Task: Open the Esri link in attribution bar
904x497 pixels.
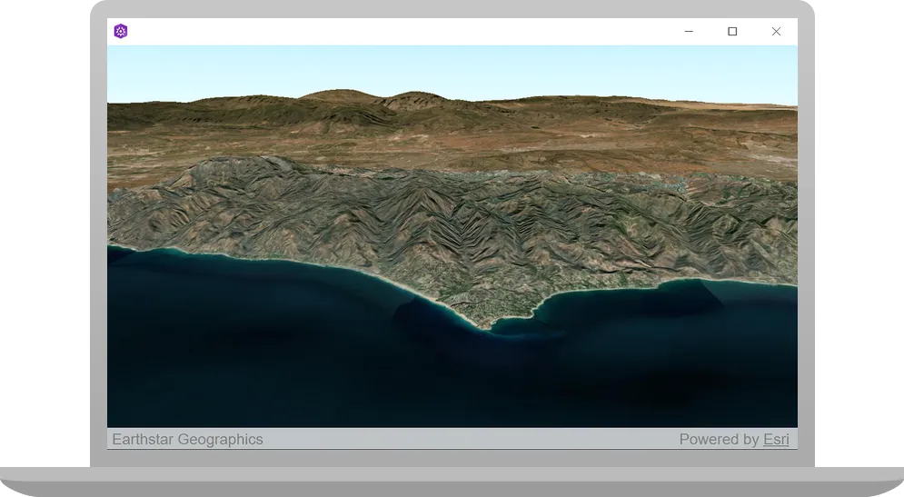Action: coord(776,440)
